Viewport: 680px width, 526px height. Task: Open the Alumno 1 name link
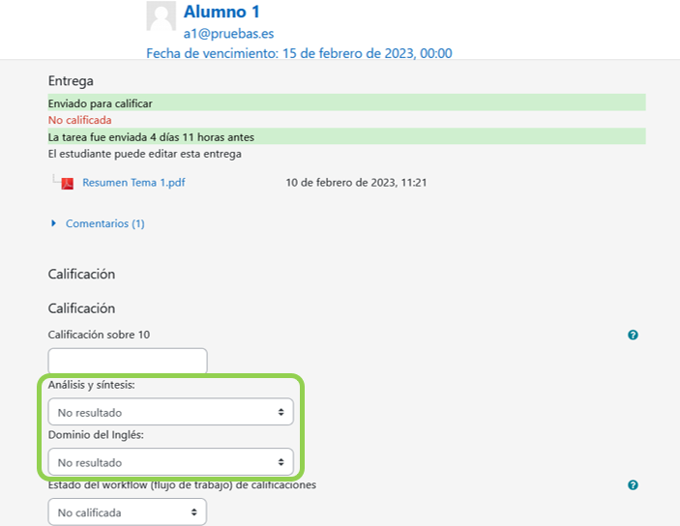point(222,12)
